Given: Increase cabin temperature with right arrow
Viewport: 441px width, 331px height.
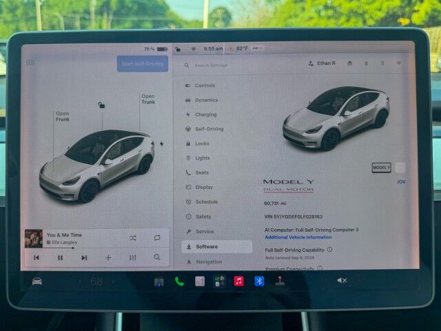Looking at the screenshot, I should click(114, 281).
